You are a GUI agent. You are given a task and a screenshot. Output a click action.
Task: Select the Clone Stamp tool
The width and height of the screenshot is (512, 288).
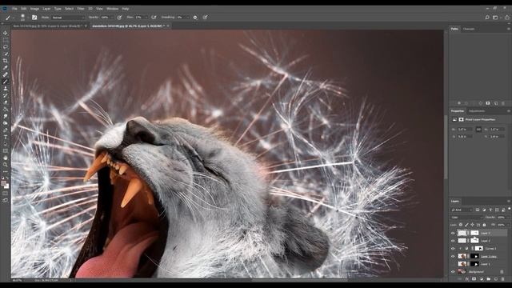6,89
